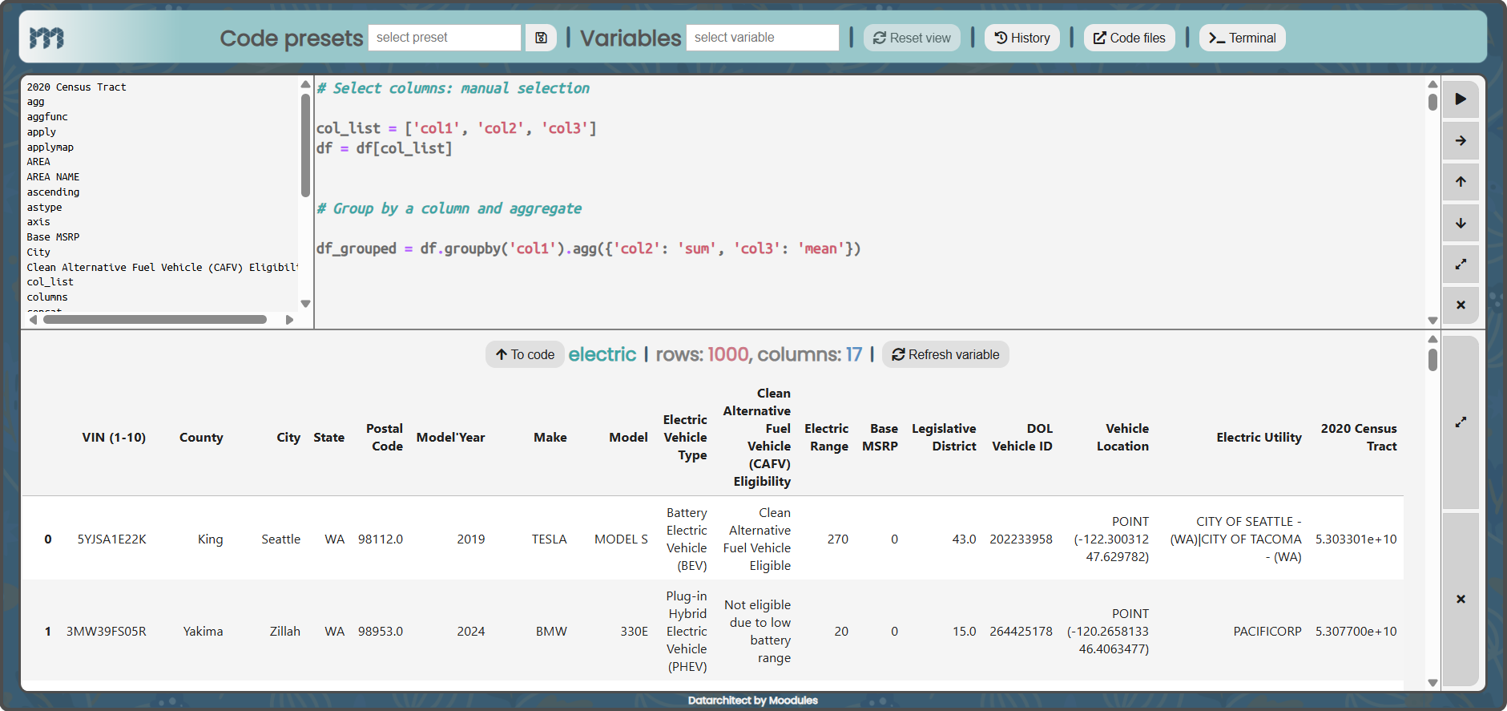Close the code editor panel
1507x711 pixels.
pos(1461,305)
